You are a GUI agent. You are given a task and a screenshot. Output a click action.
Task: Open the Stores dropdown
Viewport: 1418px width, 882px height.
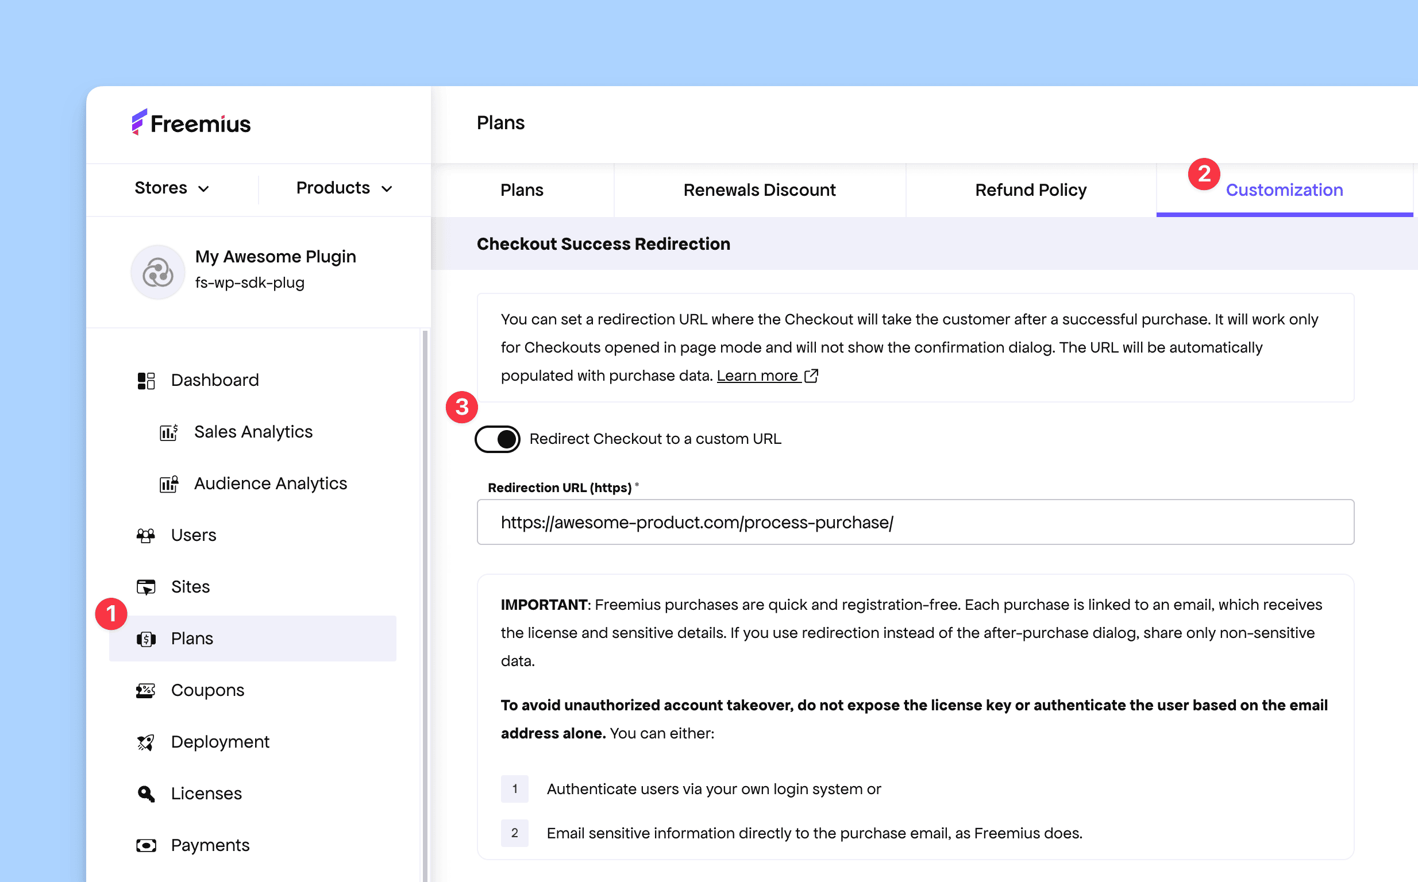(172, 188)
